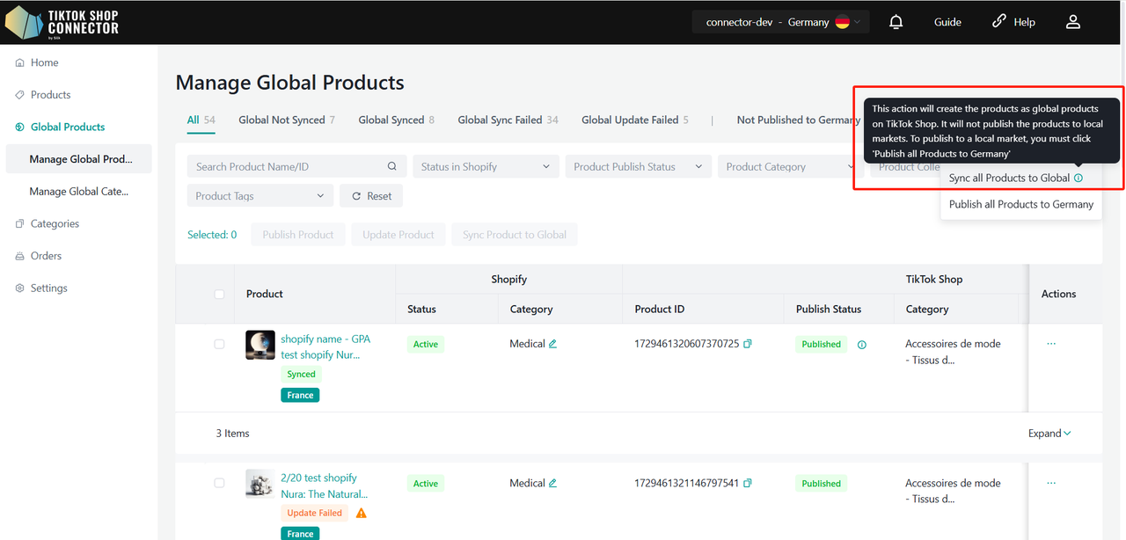
Task: Click info icon beside first Published status
Action: pyautogui.click(x=862, y=345)
